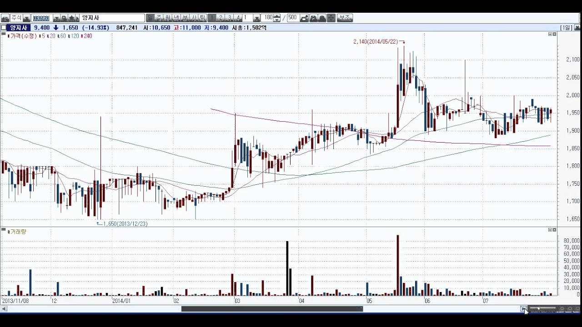Screen dimensions: 582x327
Task: Adjust the 180 candle count stepper
Action: tap(277, 18)
